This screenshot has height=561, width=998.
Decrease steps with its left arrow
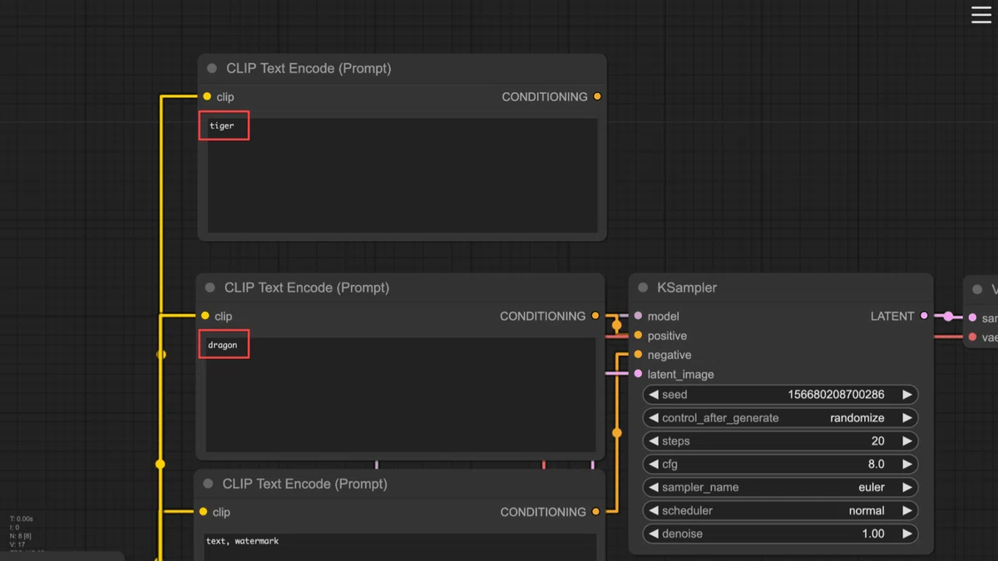click(x=654, y=441)
